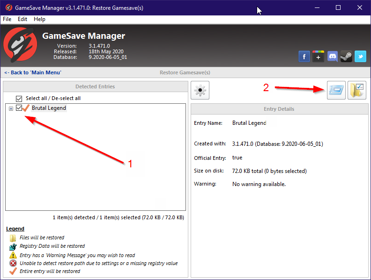This screenshot has height=280, width=371.
Task: Click the 'Official Entry:' label
Action: pyautogui.click(x=210, y=158)
